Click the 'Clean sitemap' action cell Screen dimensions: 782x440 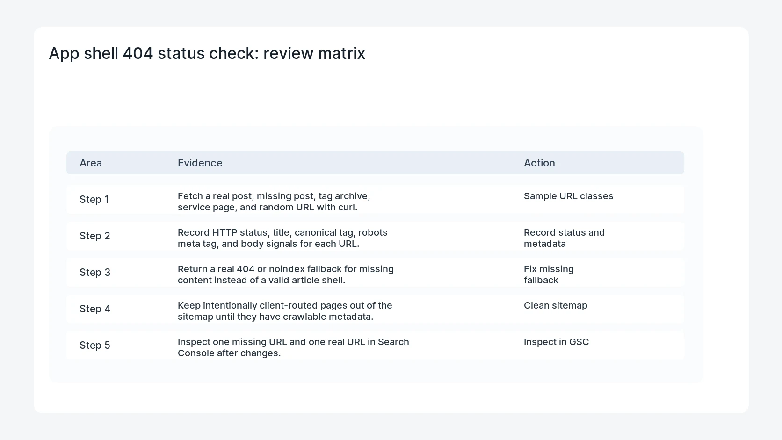pos(556,305)
